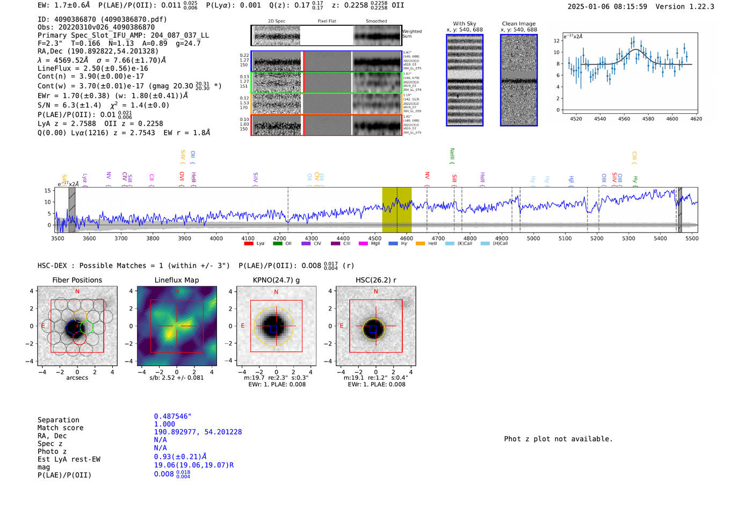Screen dimensions: 752x512
Task: Click the blue Hγ legend swatch
Action: coord(393,244)
